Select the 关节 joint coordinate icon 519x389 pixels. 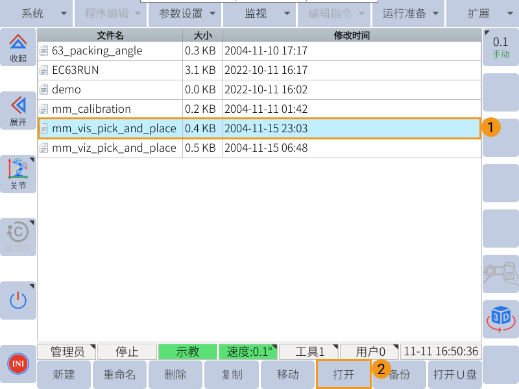pos(18,174)
